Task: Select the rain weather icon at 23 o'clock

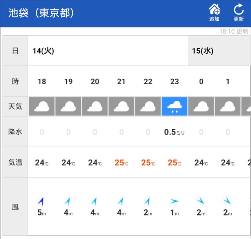Action: [175, 106]
